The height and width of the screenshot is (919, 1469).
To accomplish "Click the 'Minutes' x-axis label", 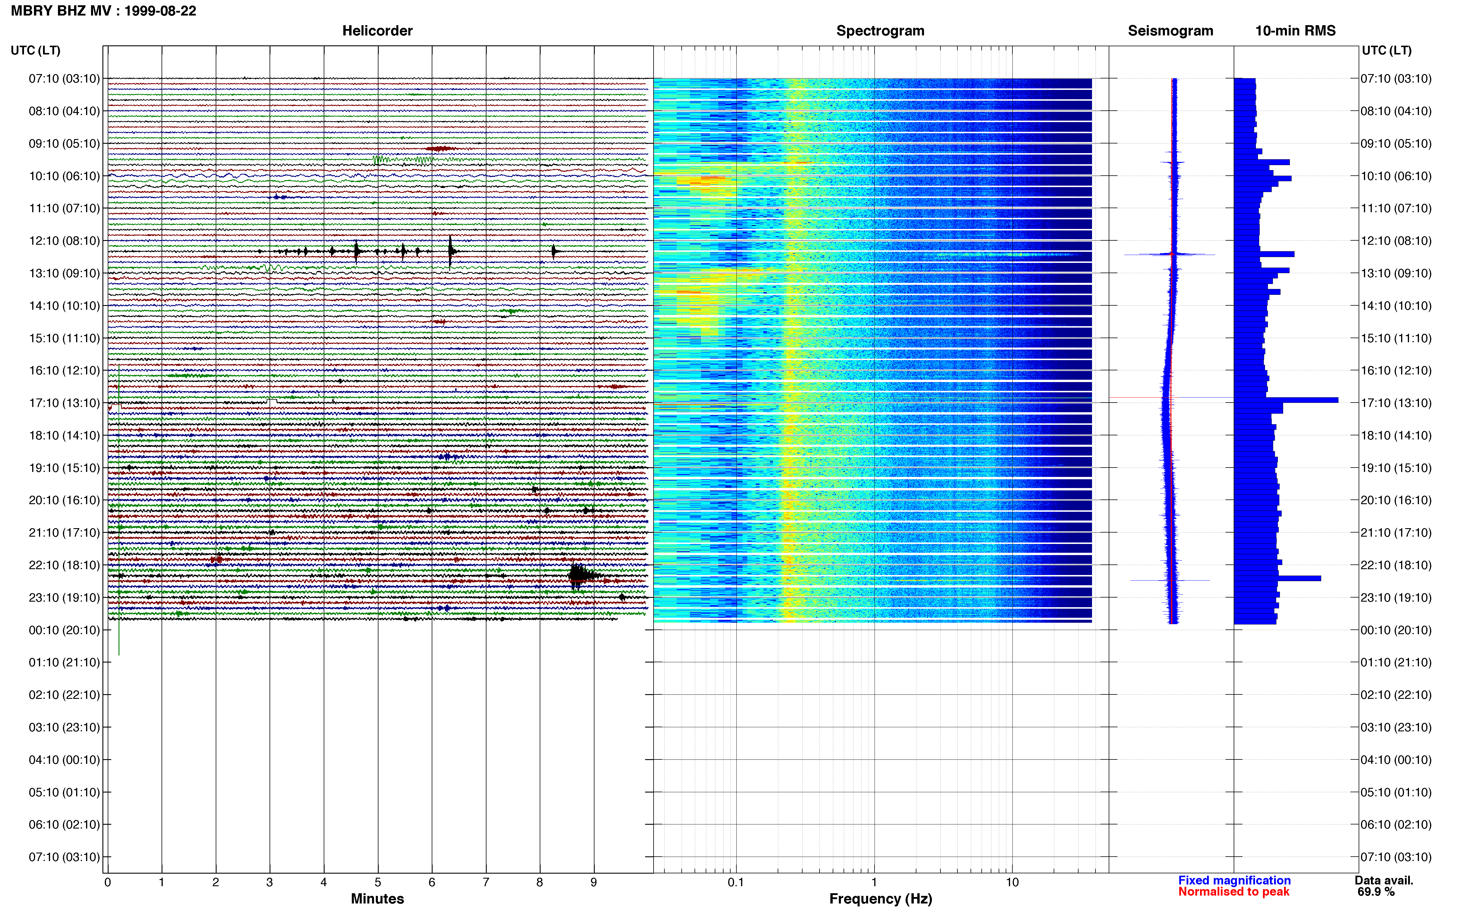I will click(377, 899).
